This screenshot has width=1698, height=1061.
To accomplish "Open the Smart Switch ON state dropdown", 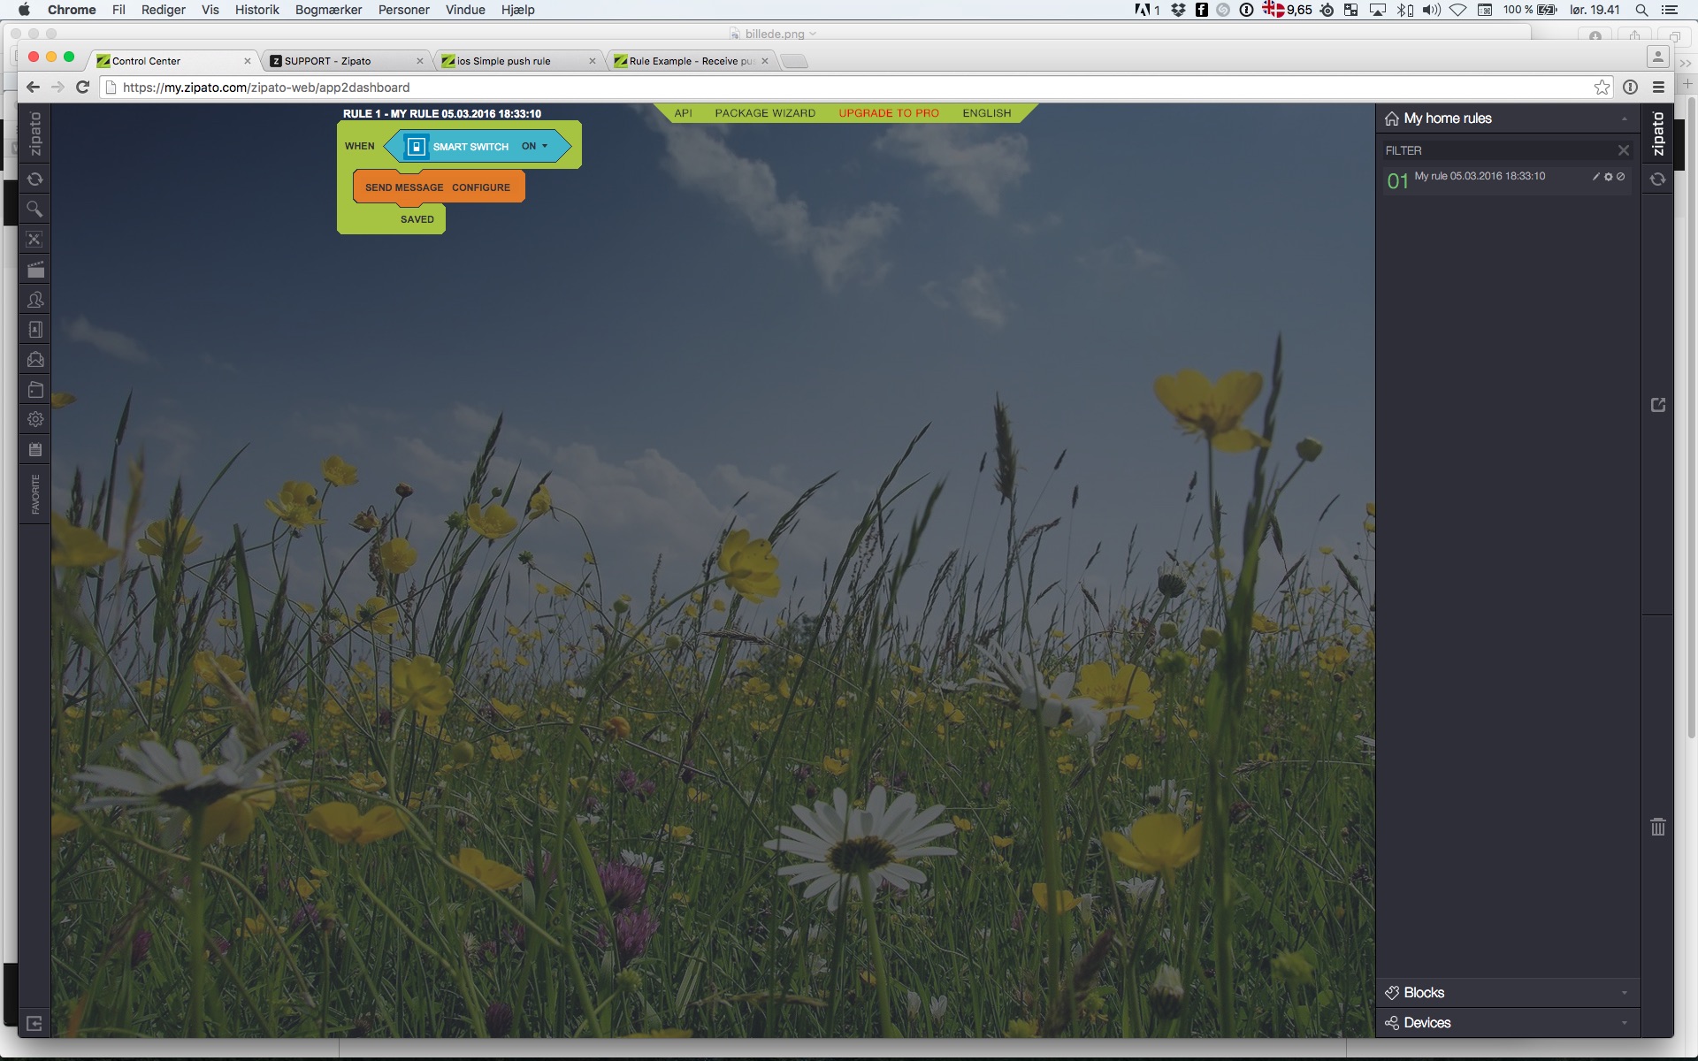I will click(x=535, y=146).
